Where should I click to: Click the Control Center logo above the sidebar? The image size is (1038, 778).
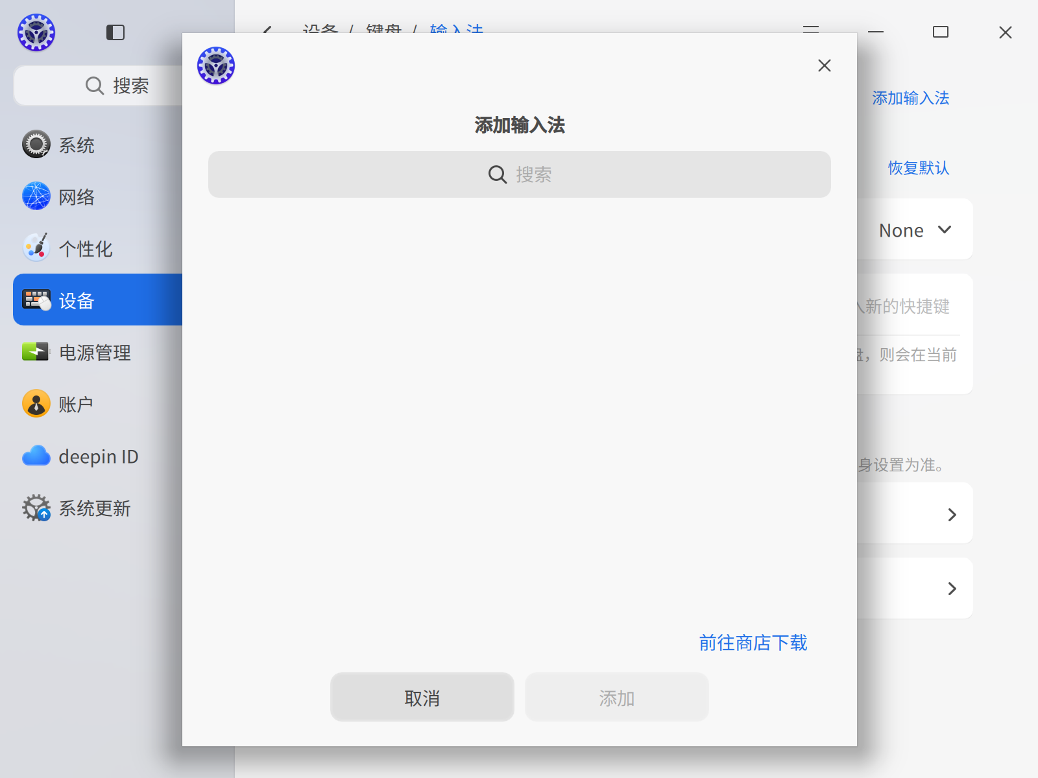point(36,32)
